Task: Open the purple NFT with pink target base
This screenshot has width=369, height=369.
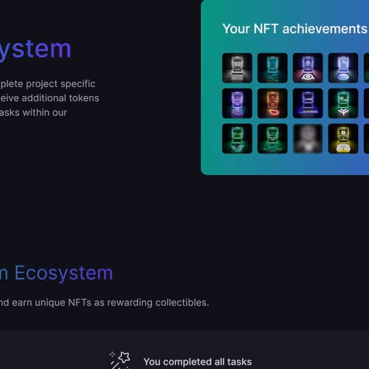Action: [308, 68]
